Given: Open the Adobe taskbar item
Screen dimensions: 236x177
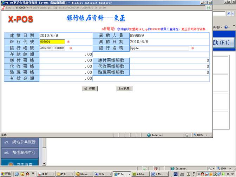Looking at the screenshot, I should (x=140, y=174).
